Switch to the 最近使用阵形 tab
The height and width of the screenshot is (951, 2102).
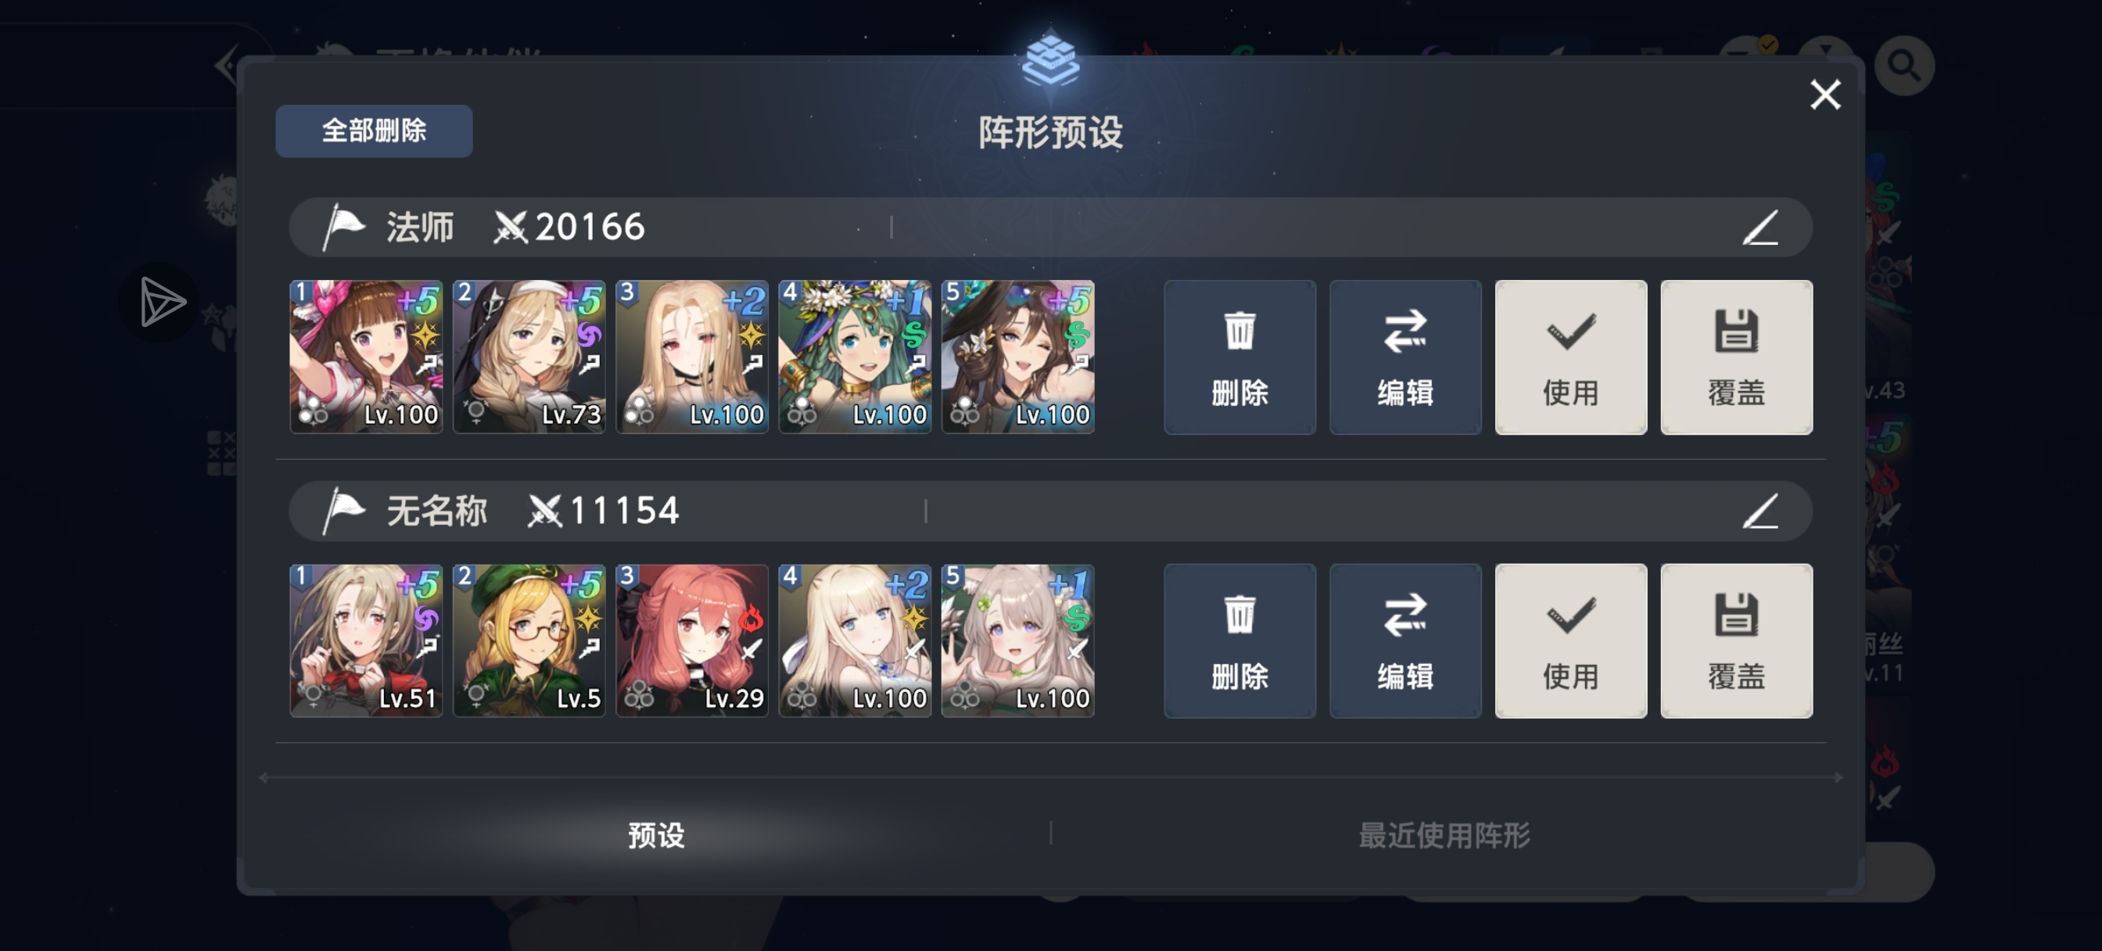pyautogui.click(x=1444, y=835)
